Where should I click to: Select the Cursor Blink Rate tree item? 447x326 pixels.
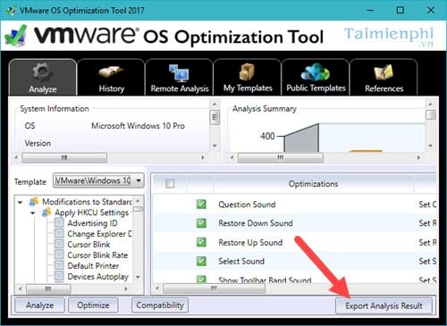(x=97, y=255)
